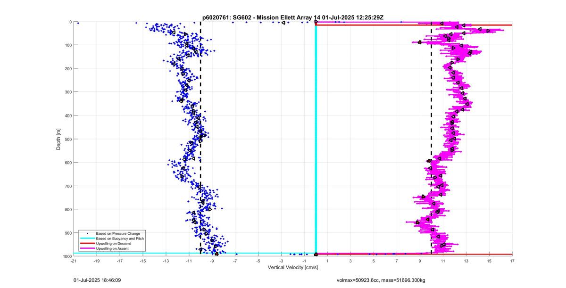The image size is (566, 288).
Task: Click depth axis tick label '1000'
Action: tap(67, 256)
